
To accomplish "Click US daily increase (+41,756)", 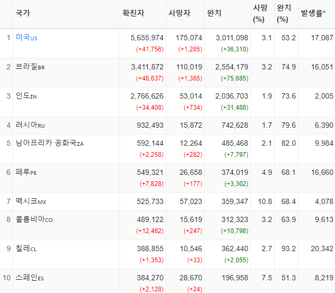I will click(x=150, y=49).
